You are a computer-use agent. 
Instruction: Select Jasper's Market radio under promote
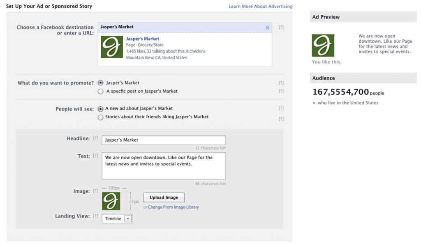[x=100, y=83]
